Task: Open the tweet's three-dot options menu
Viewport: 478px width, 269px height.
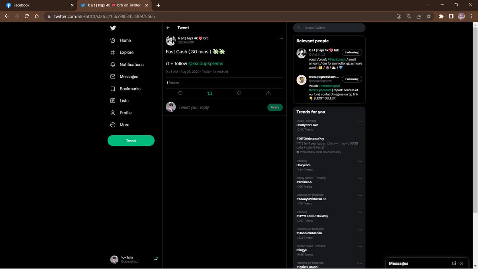Action: click(x=281, y=38)
